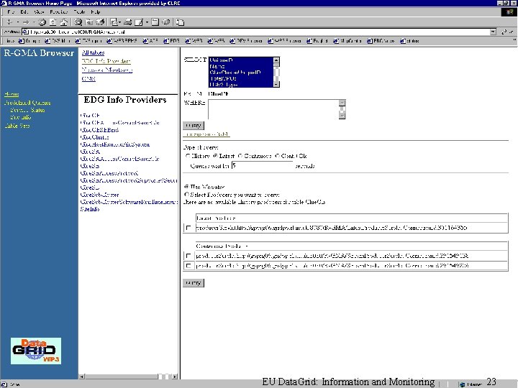518x388 pixels.
Task: Click the Stop loading toolbar icon
Action: [x=42, y=22]
